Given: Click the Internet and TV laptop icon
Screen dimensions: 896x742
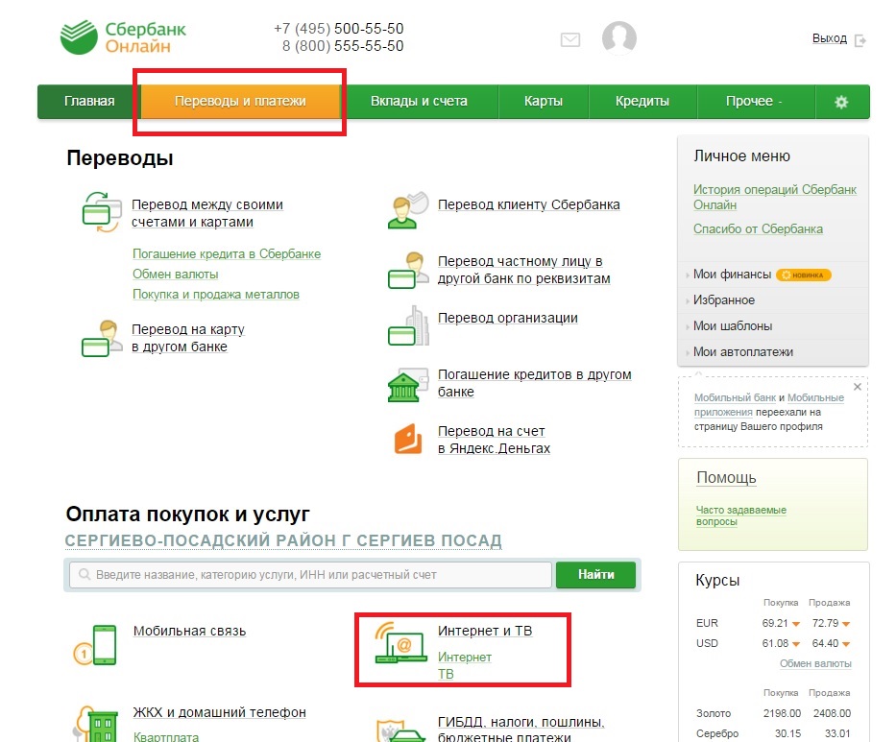Looking at the screenshot, I should coord(400,642).
